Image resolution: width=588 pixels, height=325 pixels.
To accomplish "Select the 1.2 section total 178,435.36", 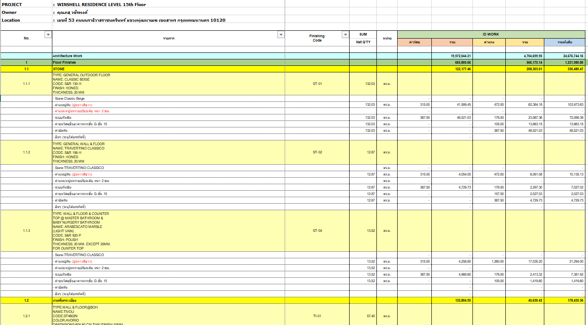I will (565, 300).
